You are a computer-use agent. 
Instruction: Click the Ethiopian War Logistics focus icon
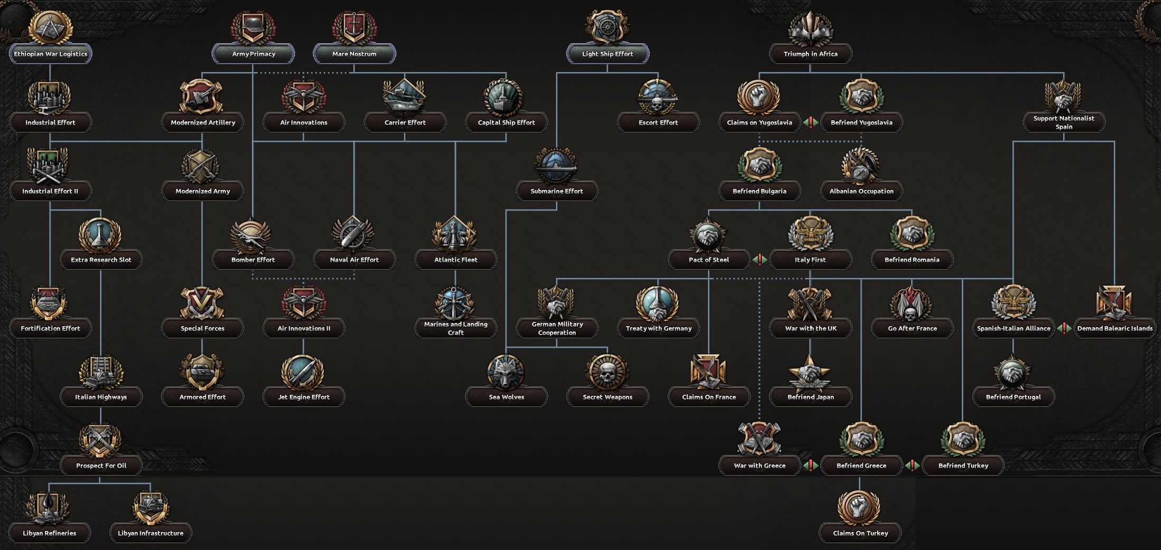(50, 29)
